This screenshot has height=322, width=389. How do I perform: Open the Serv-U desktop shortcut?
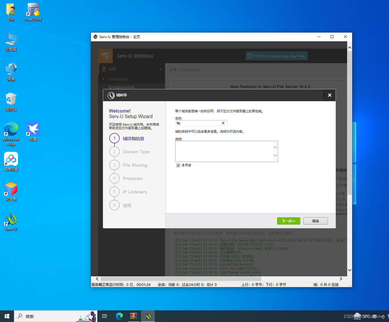pyautogui.click(x=11, y=222)
